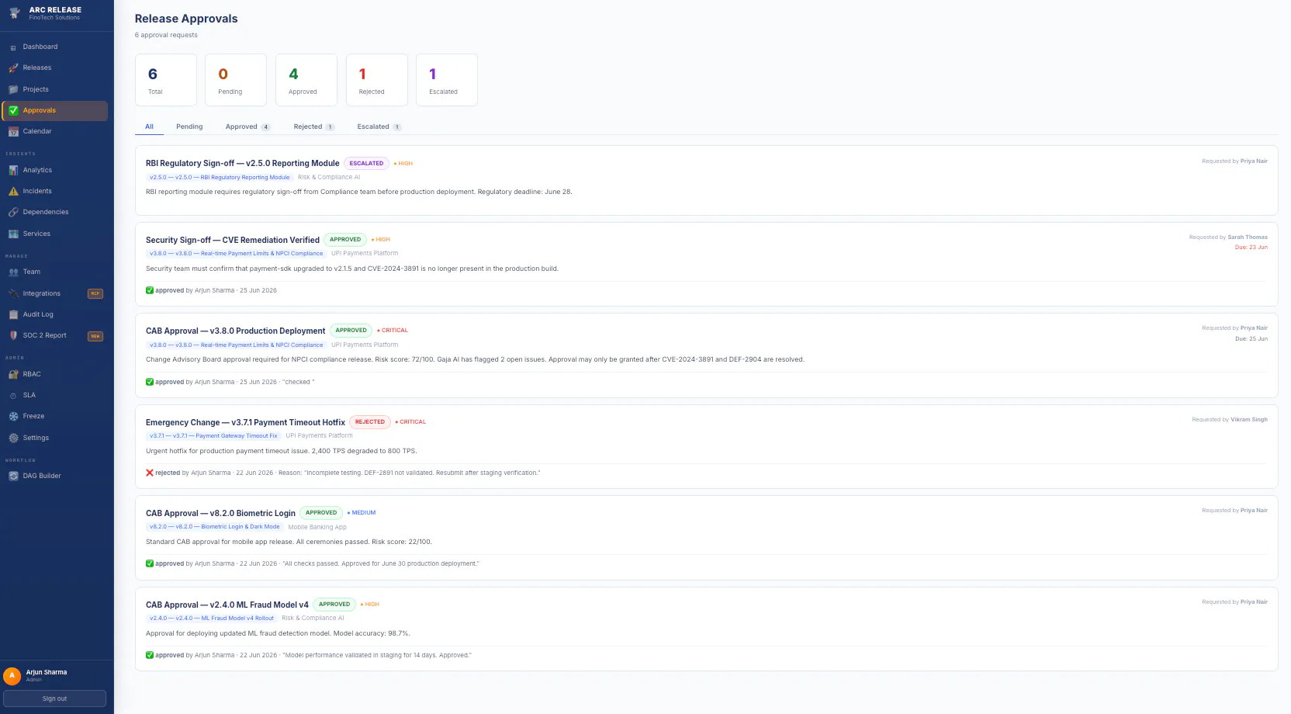Open the Approved tab

tap(247, 127)
